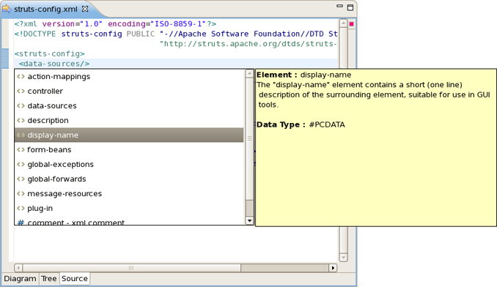The height and width of the screenshot is (287, 497).
Task: Select the comment - xml comment proposal
Action: pyautogui.click(x=129, y=222)
